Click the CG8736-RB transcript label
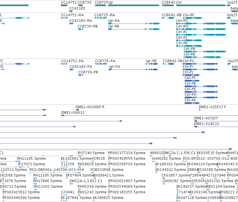Image resolution: width=238 pixels, height=202 pixels. click(88, 26)
